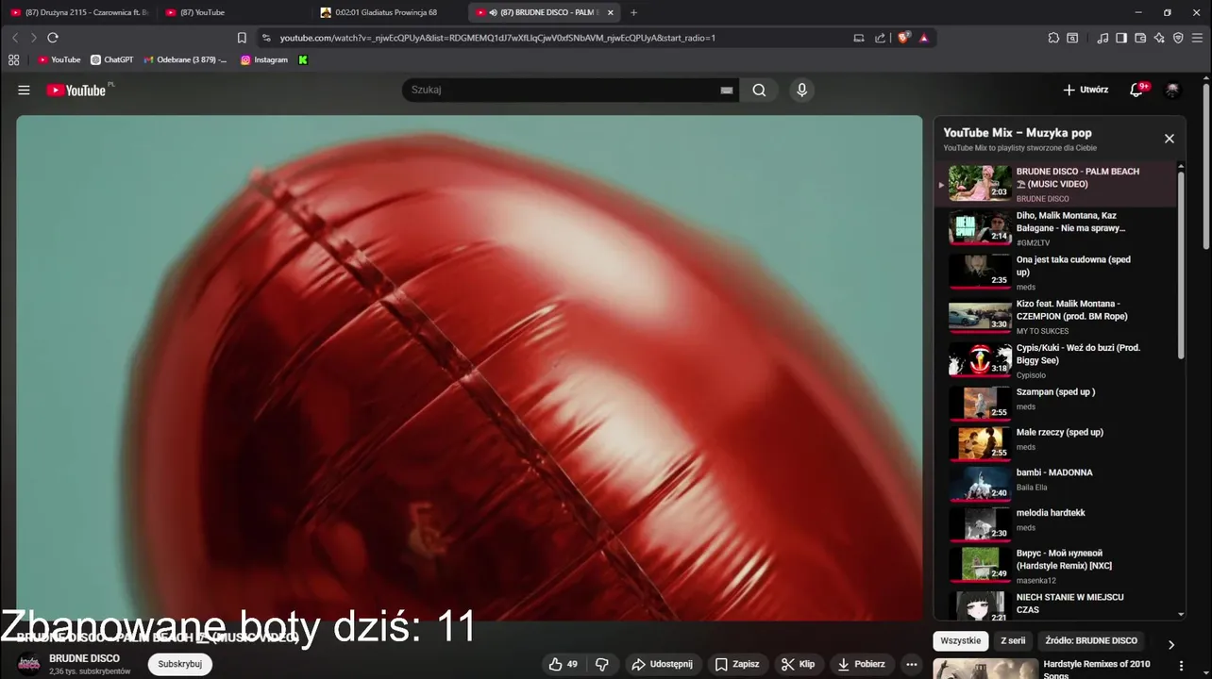Open YouTube bookmark in bookmarks bar
The width and height of the screenshot is (1212, 679).
[59, 59]
